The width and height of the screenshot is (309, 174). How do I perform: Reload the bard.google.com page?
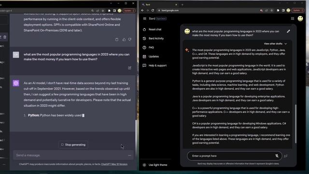pos(153,10)
